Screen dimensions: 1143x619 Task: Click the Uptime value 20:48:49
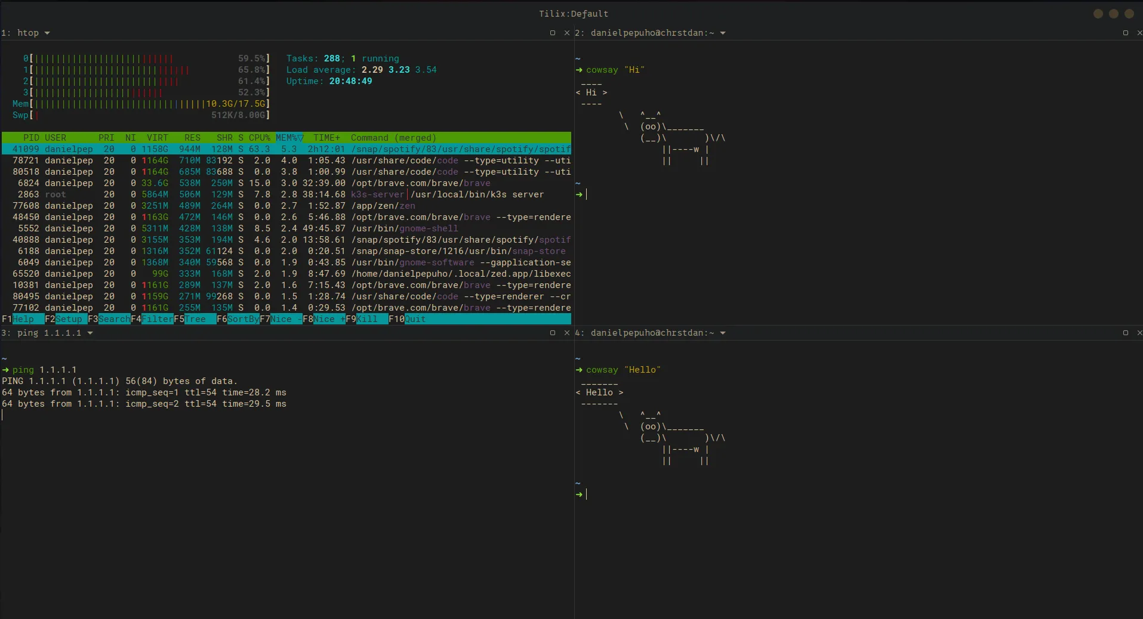(350, 81)
